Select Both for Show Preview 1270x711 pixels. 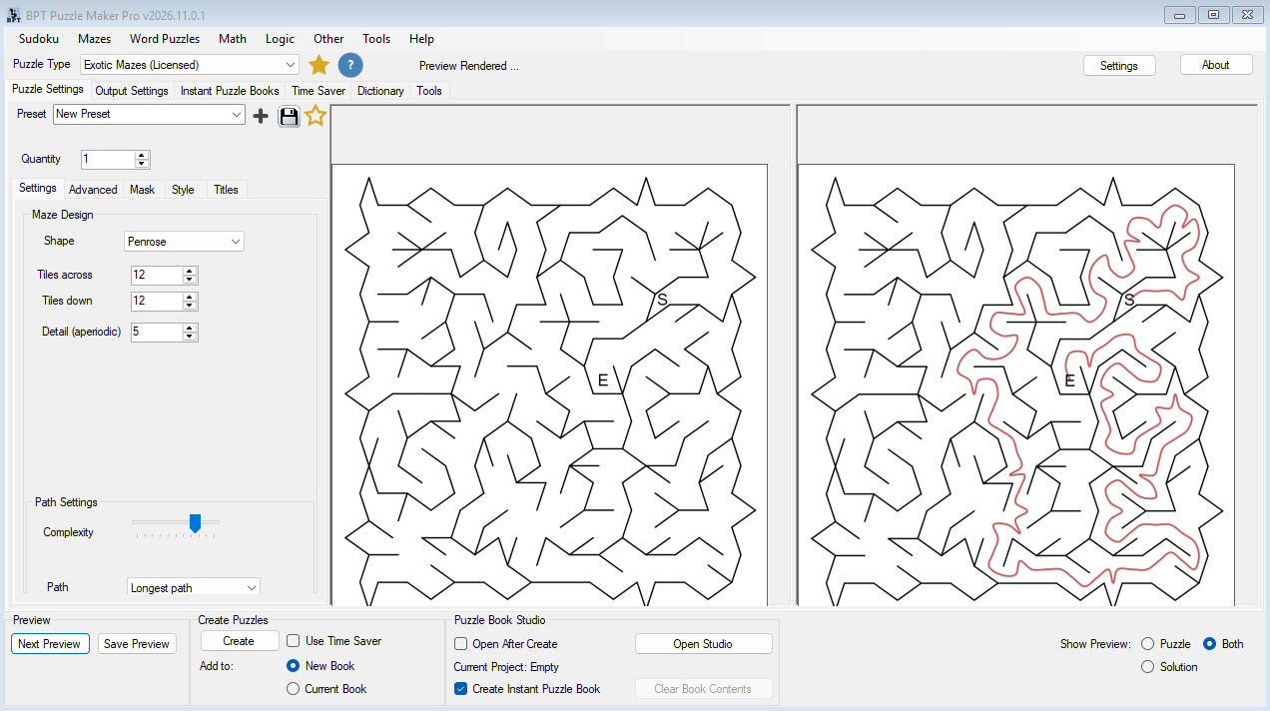tap(1209, 644)
